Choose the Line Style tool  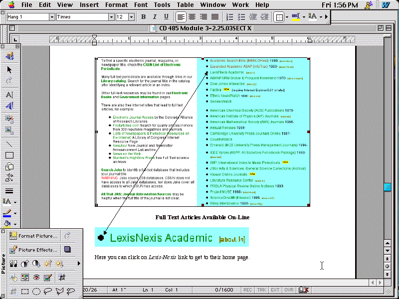[x=9, y=191]
